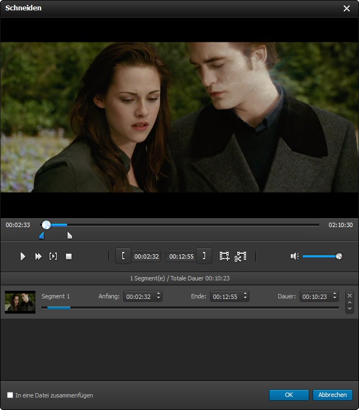This screenshot has width=359, height=410.
Task: Click the fast forward button
Action: coord(38,256)
